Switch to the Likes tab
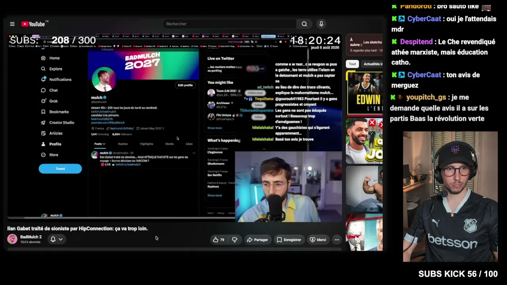The height and width of the screenshot is (285, 507). (189, 144)
